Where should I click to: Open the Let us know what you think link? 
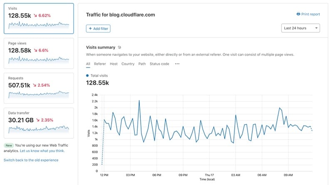tap(42, 151)
